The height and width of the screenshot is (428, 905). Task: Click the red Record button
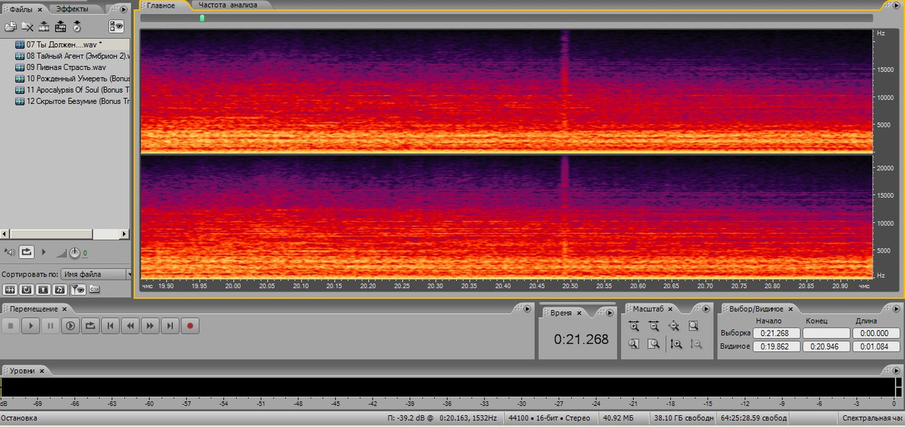tap(190, 326)
